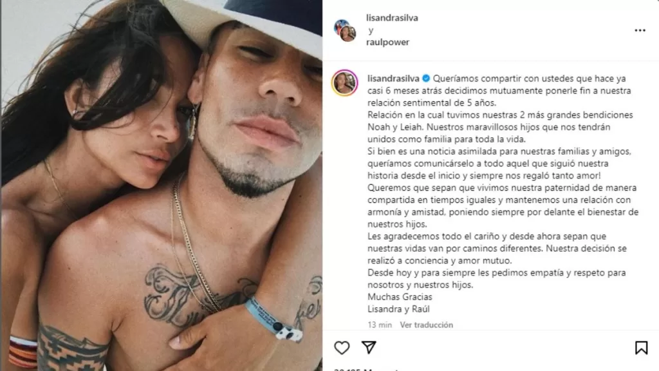Save post with bookmark icon
The image size is (659, 371).
[641, 347]
